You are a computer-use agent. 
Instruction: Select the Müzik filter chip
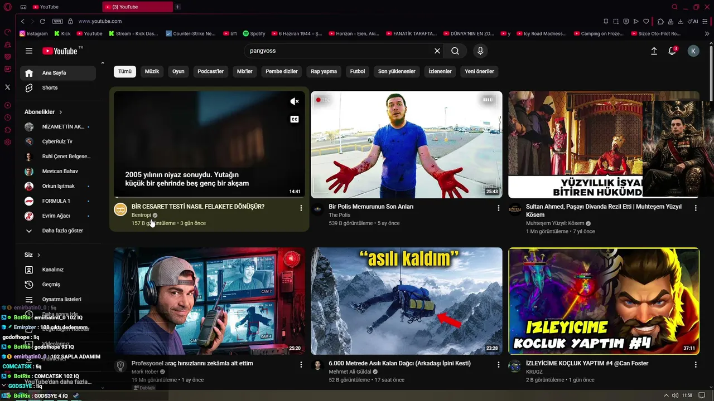click(152, 71)
